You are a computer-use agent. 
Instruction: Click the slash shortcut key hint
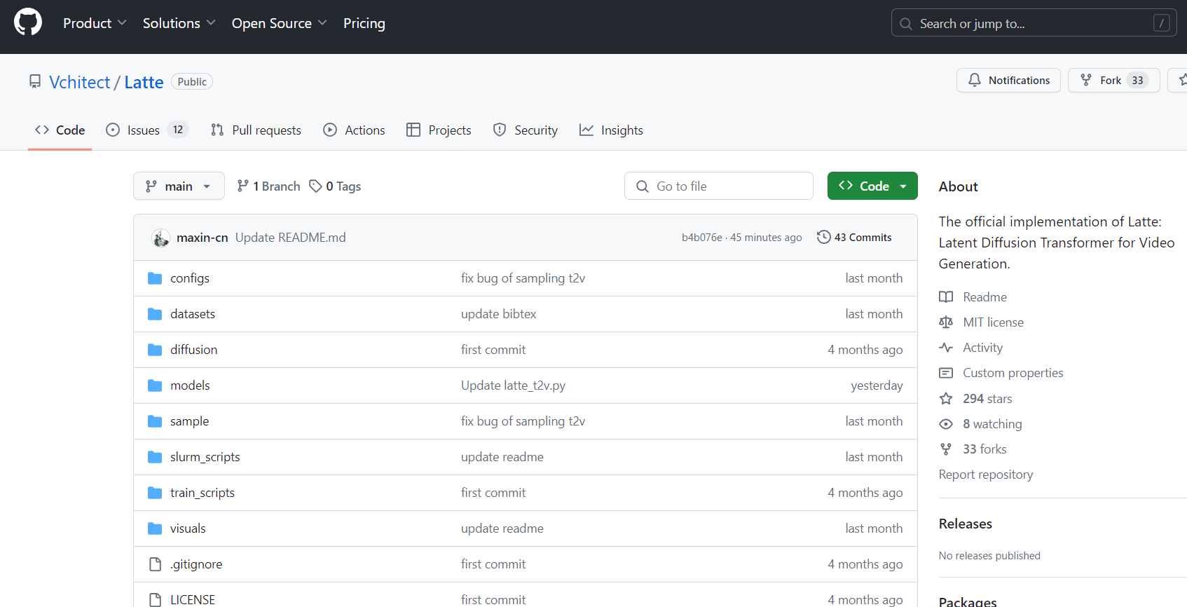[1161, 23]
